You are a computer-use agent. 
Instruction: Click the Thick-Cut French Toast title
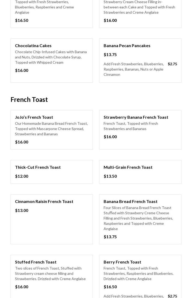coord(38,167)
